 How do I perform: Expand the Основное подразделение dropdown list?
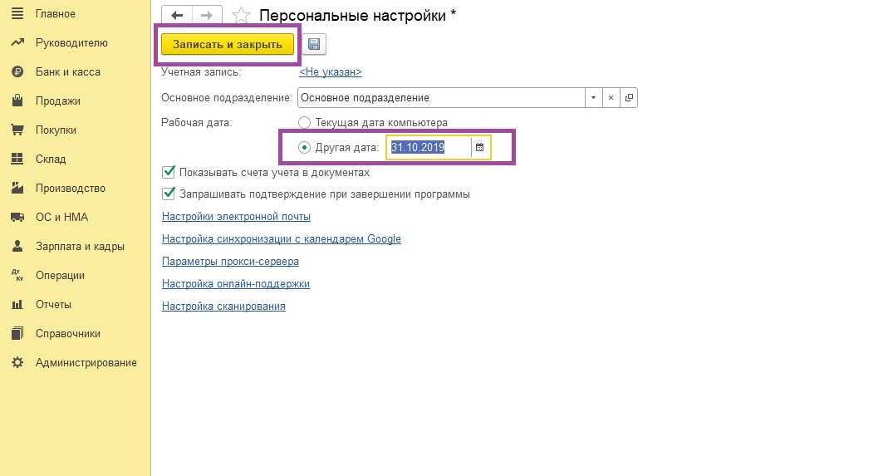tap(593, 98)
